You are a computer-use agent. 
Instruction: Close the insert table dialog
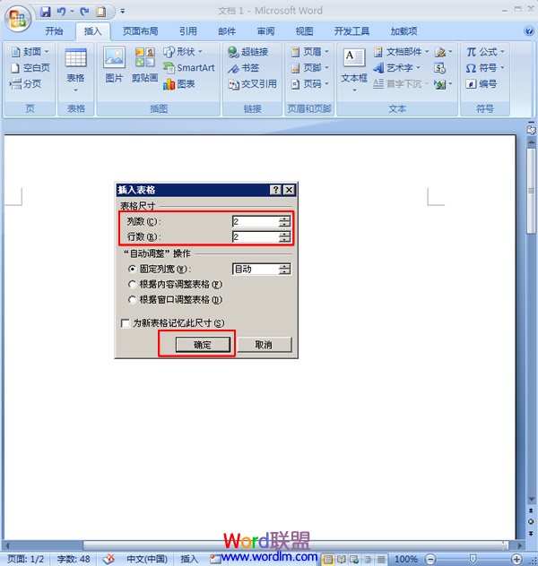pyautogui.click(x=289, y=190)
